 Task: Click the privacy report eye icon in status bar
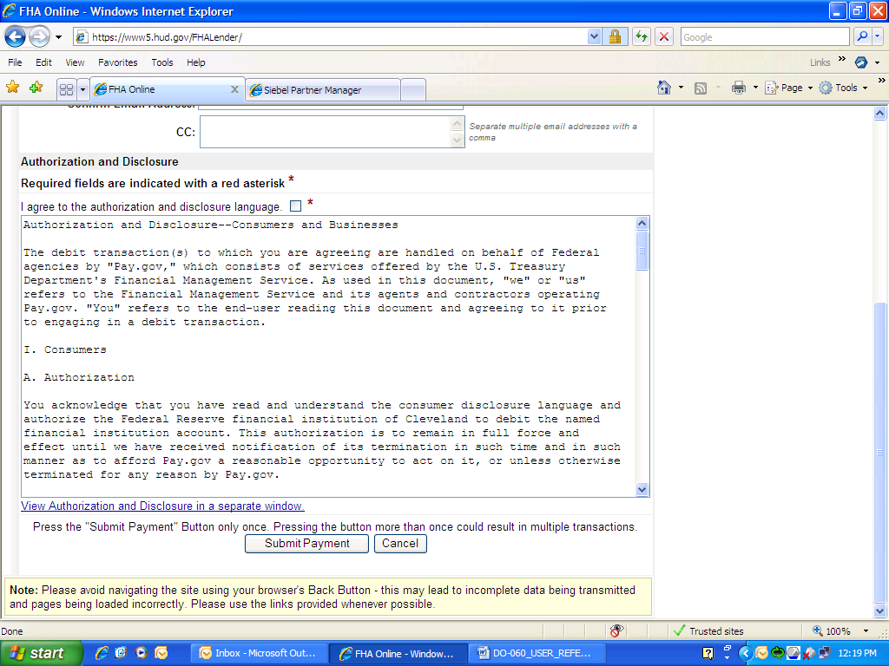pyautogui.click(x=617, y=631)
